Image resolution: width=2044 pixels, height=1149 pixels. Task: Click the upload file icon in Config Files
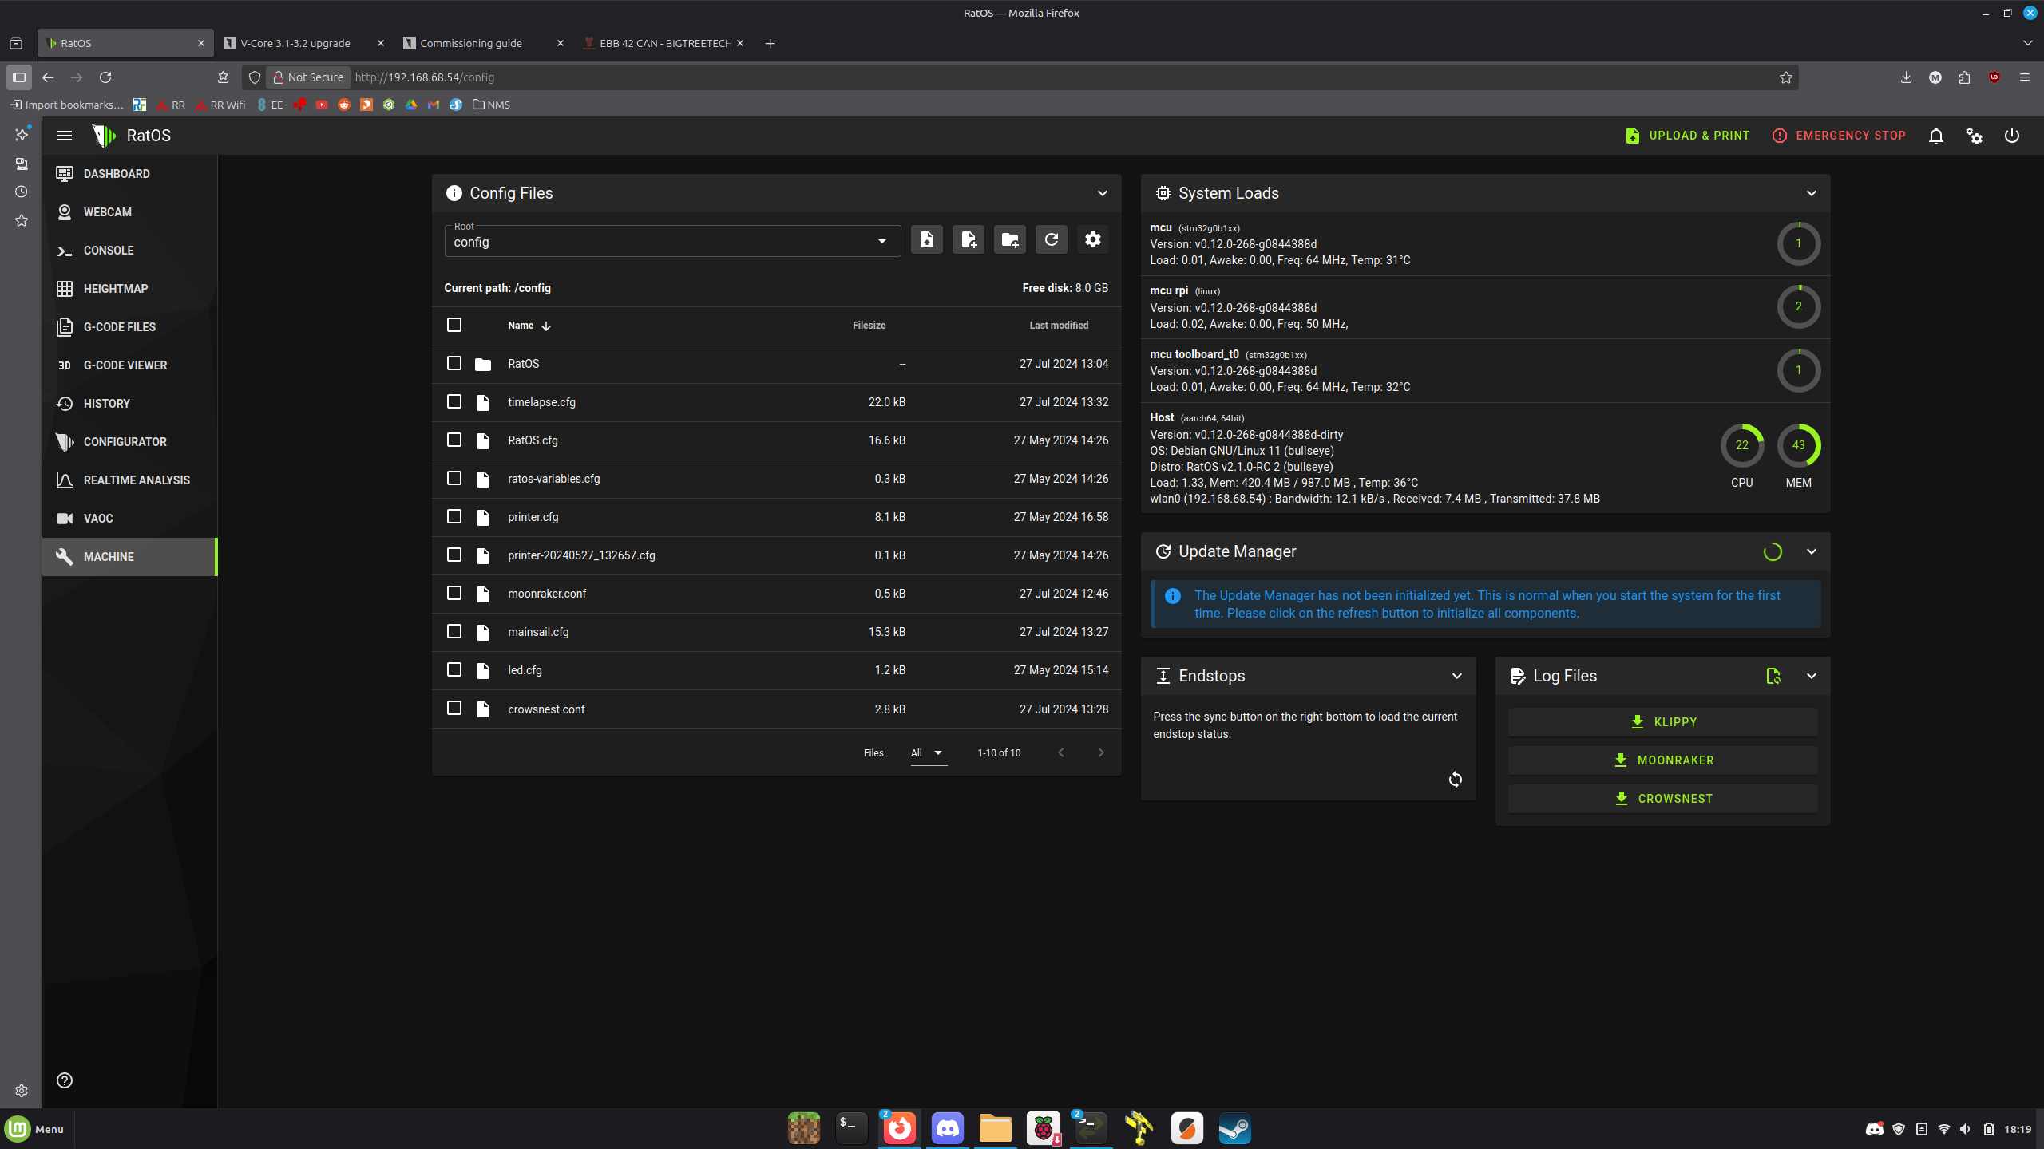[926, 239]
